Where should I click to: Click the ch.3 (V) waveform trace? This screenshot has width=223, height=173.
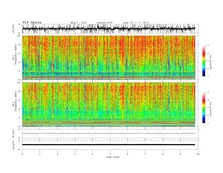click(109, 133)
